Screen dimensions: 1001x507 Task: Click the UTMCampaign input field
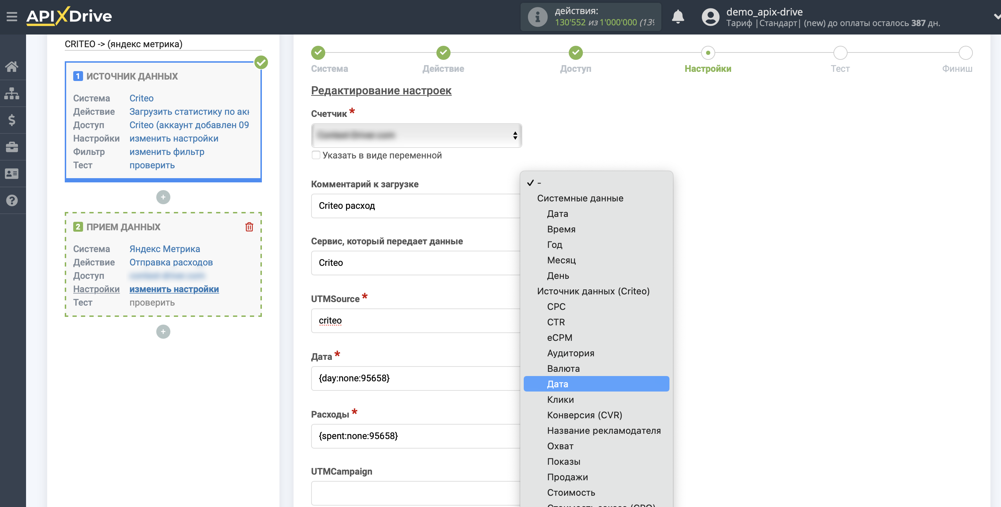point(416,493)
